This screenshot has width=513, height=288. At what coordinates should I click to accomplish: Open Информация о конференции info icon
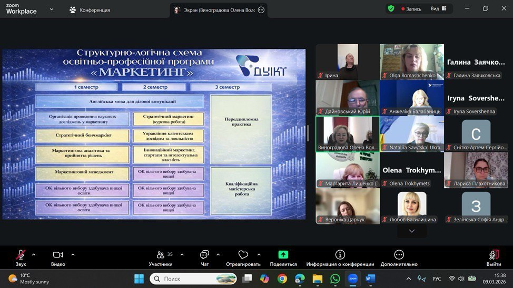click(340, 255)
